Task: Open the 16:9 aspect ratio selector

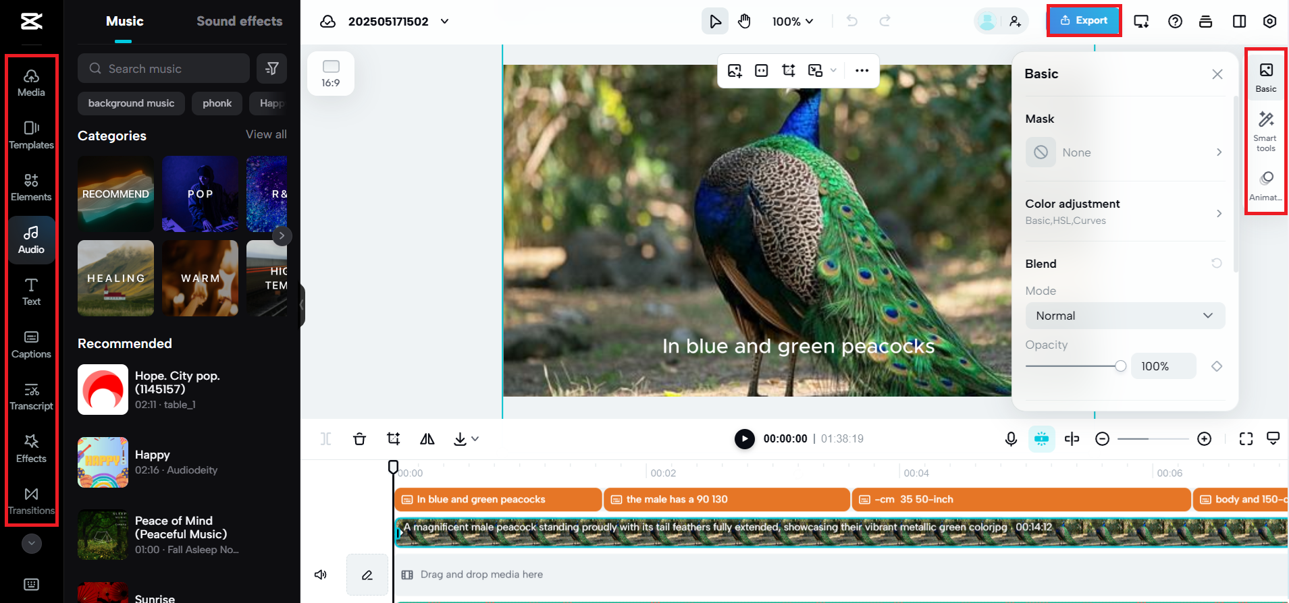Action: (x=331, y=74)
